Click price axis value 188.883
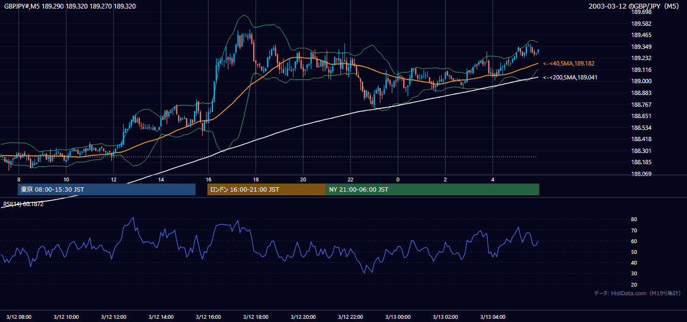Image resolution: width=687 pixels, height=322 pixels. 641,93
